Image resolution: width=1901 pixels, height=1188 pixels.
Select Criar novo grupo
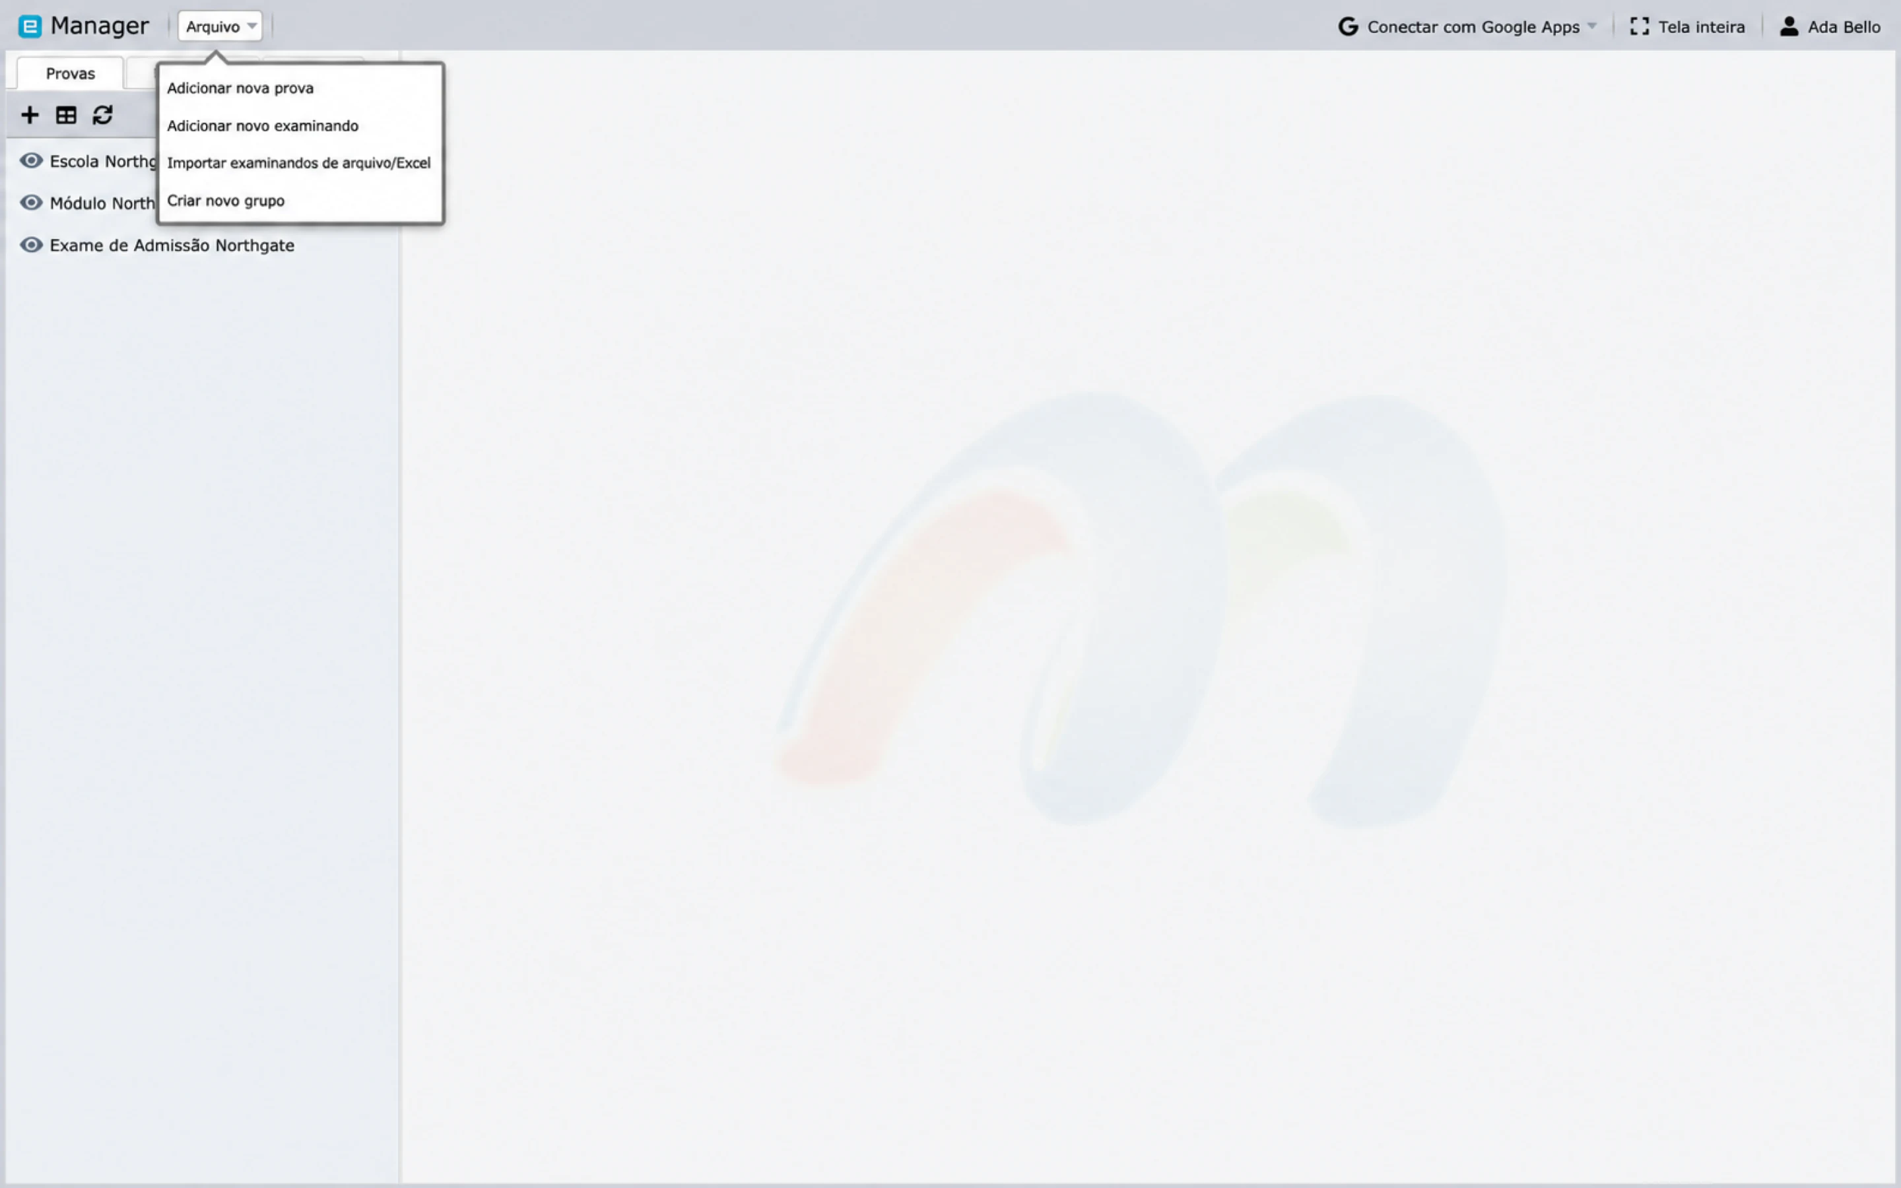pyautogui.click(x=226, y=201)
